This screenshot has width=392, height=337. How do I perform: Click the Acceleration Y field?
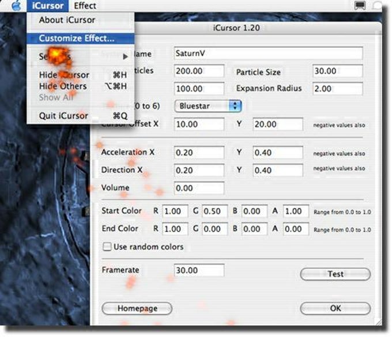(278, 153)
